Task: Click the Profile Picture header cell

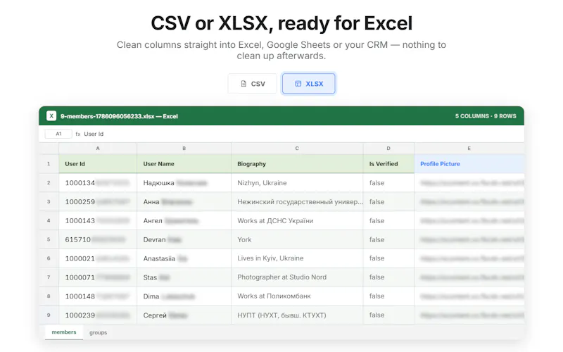Action: click(469, 164)
